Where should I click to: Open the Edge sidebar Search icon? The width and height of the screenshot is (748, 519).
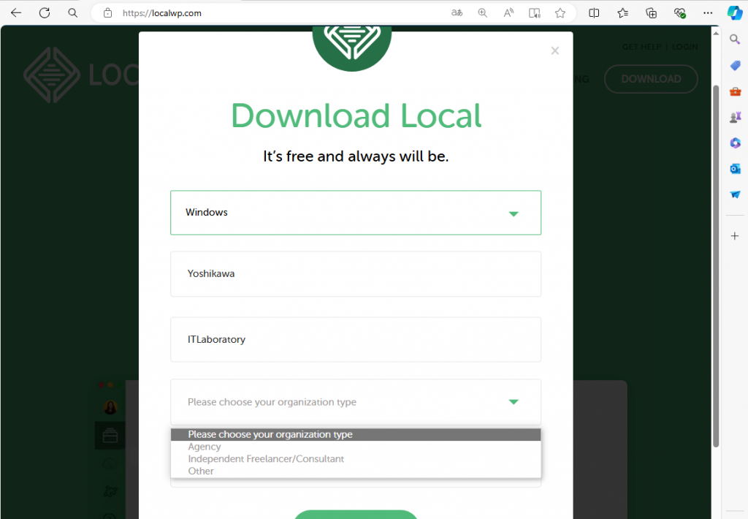click(x=735, y=39)
